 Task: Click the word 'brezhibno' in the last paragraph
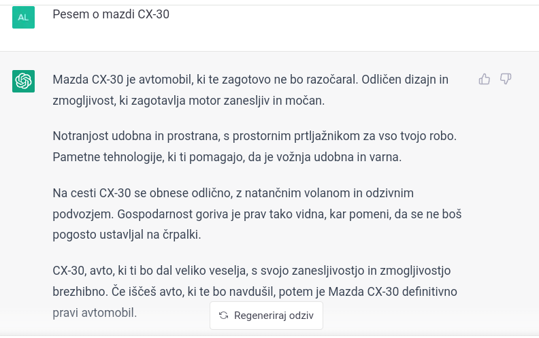(80, 291)
